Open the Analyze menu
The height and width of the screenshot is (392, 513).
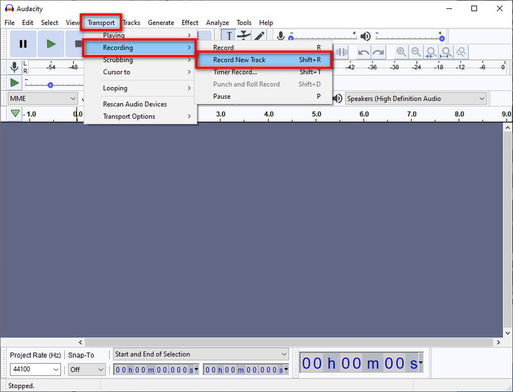click(x=217, y=22)
